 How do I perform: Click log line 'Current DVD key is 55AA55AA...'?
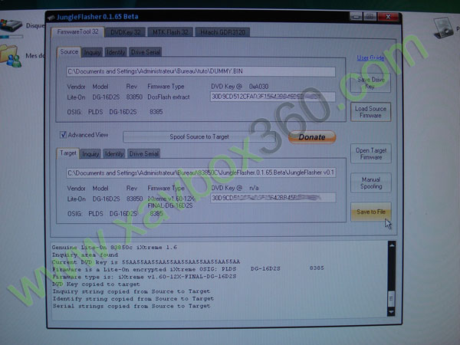[x=146, y=261]
